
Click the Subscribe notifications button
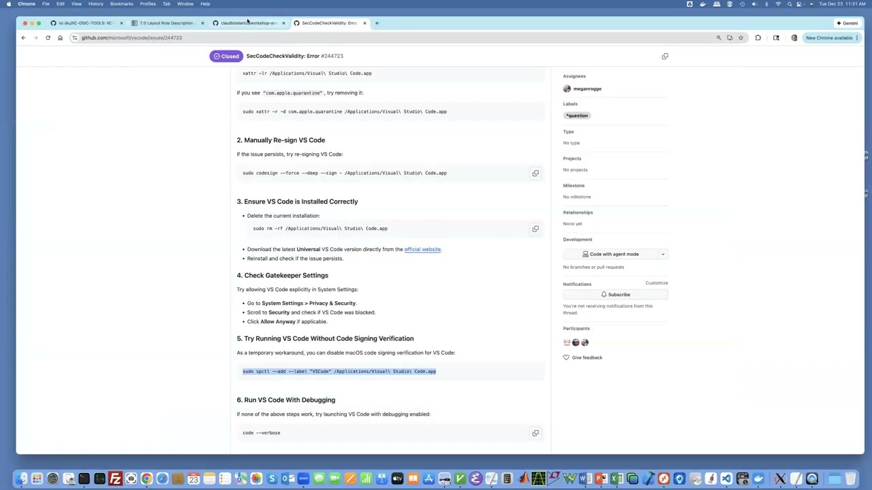(x=615, y=295)
